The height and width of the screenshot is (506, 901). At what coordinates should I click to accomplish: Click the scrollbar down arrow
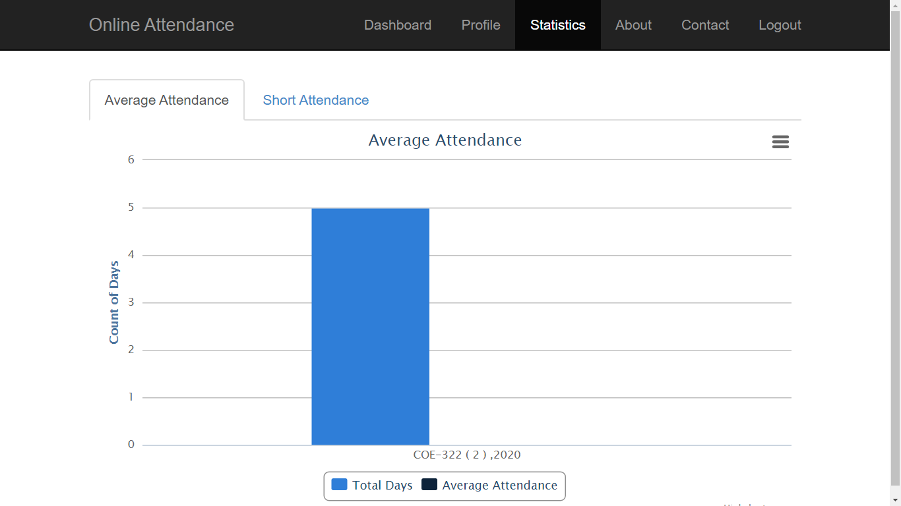(x=896, y=499)
